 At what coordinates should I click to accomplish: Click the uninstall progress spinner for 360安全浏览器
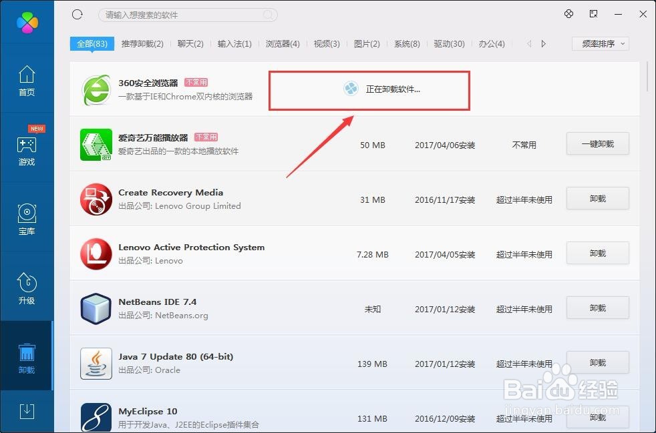tap(351, 88)
